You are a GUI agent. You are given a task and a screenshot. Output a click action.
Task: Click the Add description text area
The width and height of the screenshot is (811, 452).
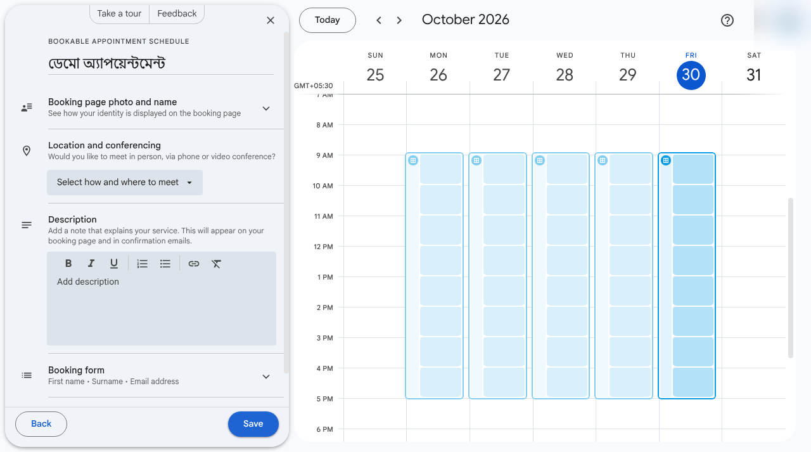click(x=162, y=309)
